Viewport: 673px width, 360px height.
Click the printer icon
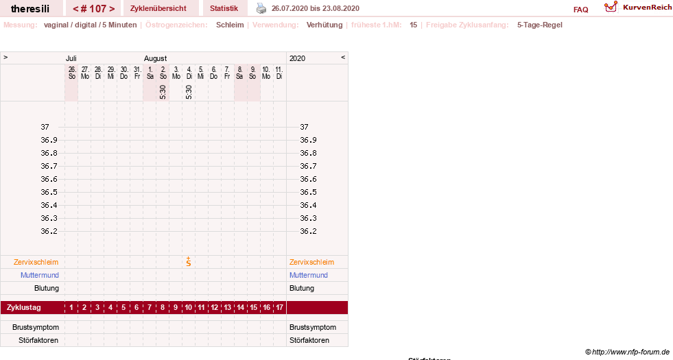click(261, 8)
